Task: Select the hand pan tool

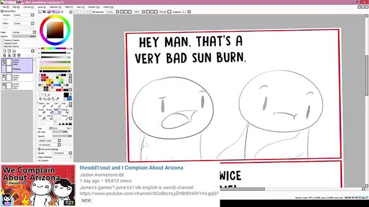Action: tap(53, 99)
